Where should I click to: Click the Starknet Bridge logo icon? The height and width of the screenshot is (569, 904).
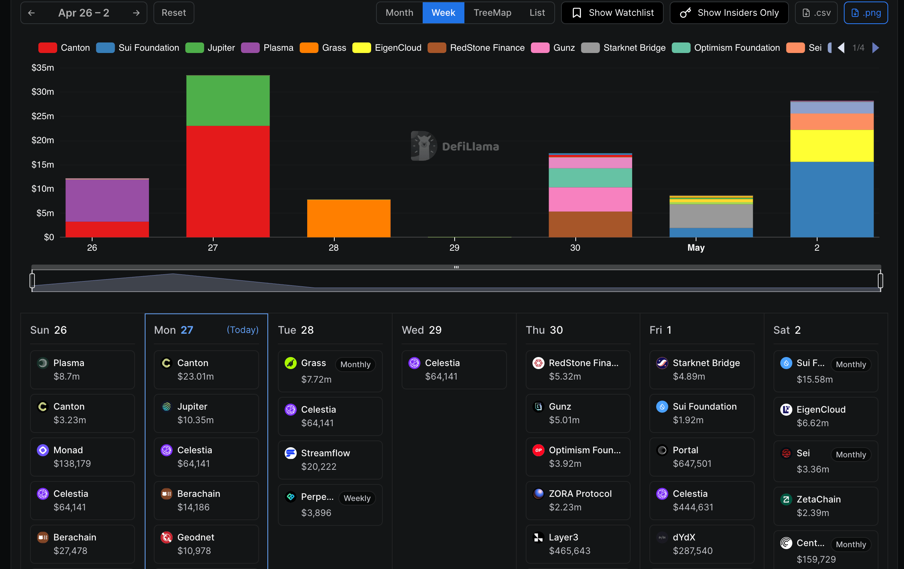coord(662,363)
